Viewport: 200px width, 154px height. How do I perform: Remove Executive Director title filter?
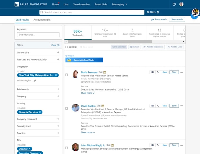click(40, 153)
